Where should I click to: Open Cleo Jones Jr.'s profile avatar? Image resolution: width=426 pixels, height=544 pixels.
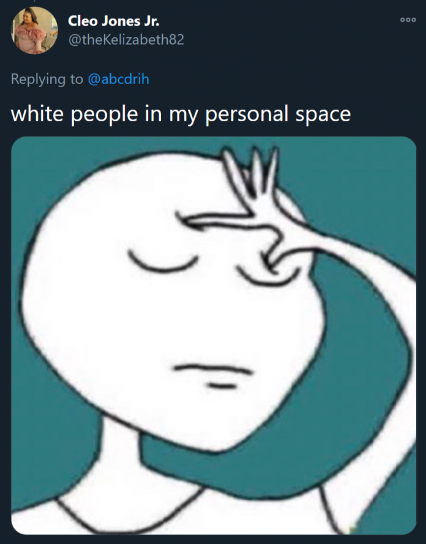pyautogui.click(x=34, y=31)
